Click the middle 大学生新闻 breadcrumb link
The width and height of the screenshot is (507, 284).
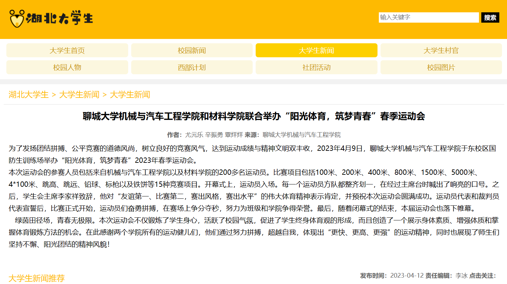coord(79,95)
